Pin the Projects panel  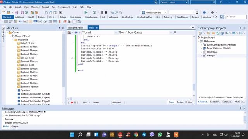click(241, 28)
